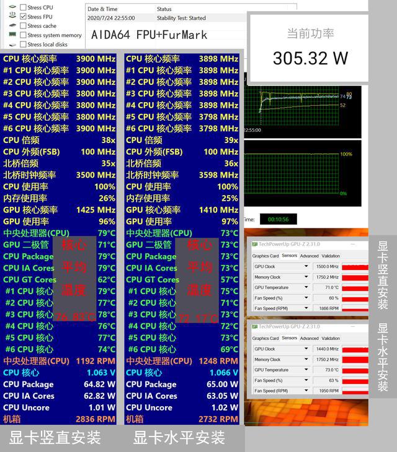Screen dimensions: 397x452
Task: Click the '2732 RPM' chassis fan reading
Action: tap(218, 419)
